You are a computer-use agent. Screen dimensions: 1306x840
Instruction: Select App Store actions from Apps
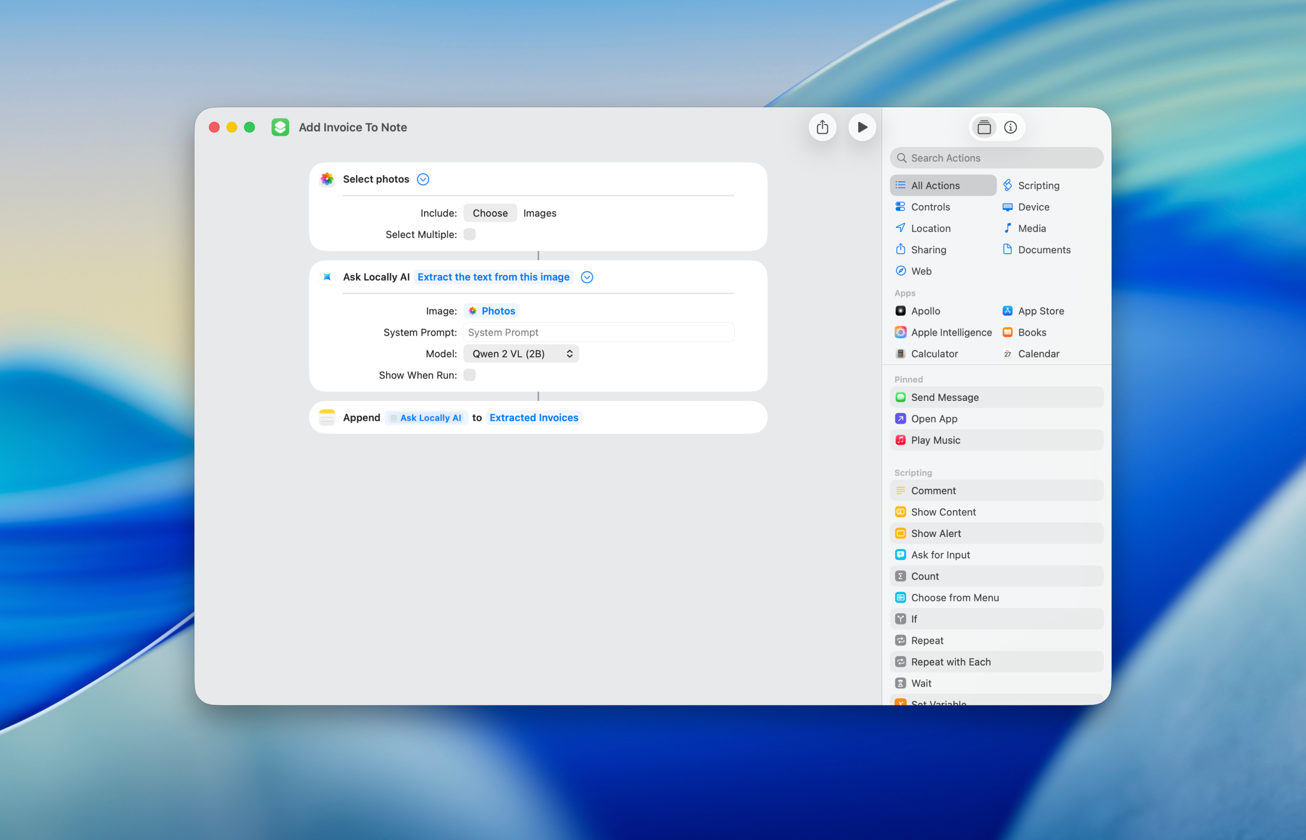click(x=1041, y=310)
